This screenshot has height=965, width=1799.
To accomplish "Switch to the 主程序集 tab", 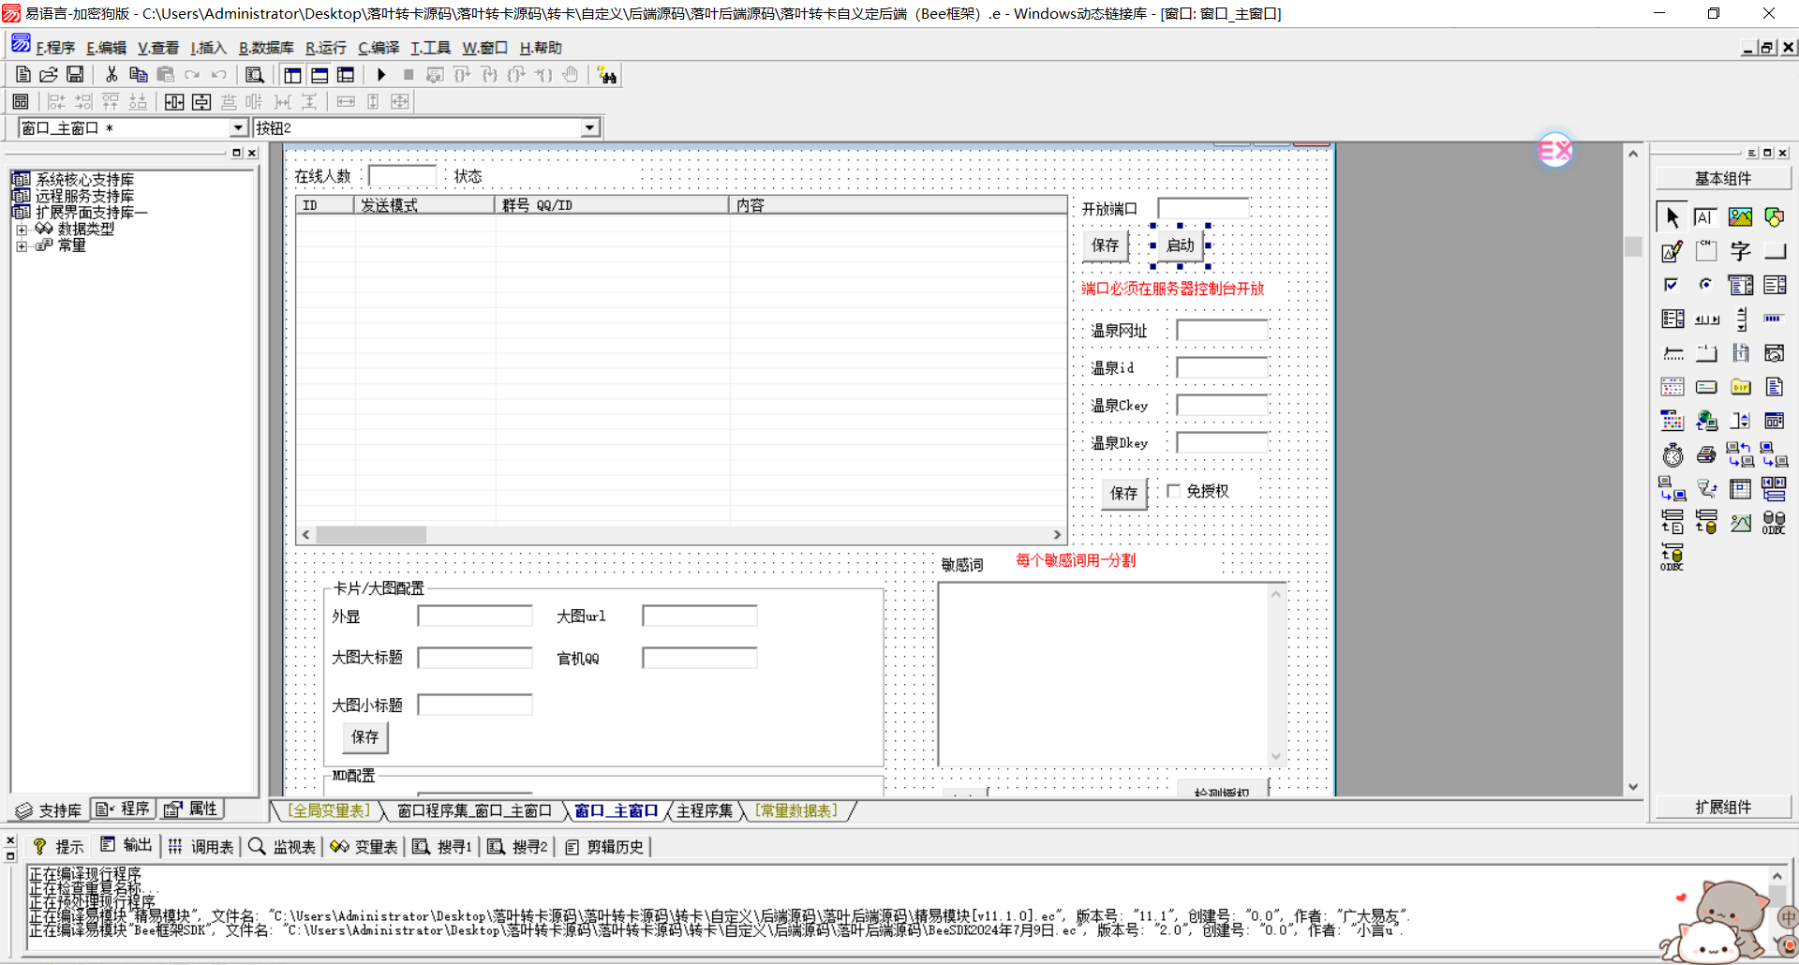I will 705,810.
